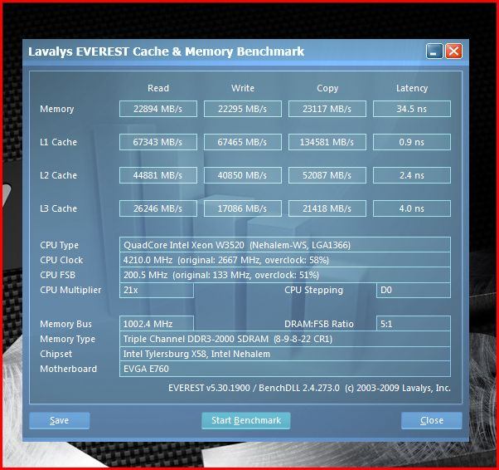Click the window title Lavalys EVEREST Benchmark
The image size is (499, 470).
coord(166,51)
